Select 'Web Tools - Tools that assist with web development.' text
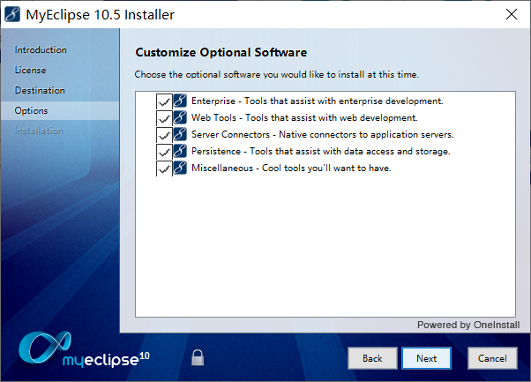 pos(304,117)
